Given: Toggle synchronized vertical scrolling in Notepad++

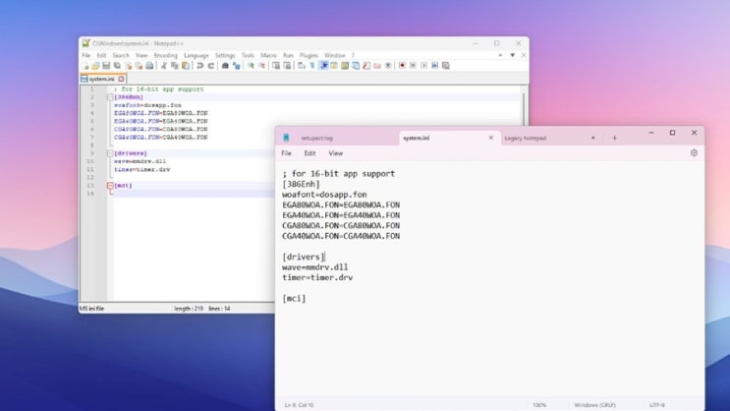Looking at the screenshot, I should [x=276, y=66].
